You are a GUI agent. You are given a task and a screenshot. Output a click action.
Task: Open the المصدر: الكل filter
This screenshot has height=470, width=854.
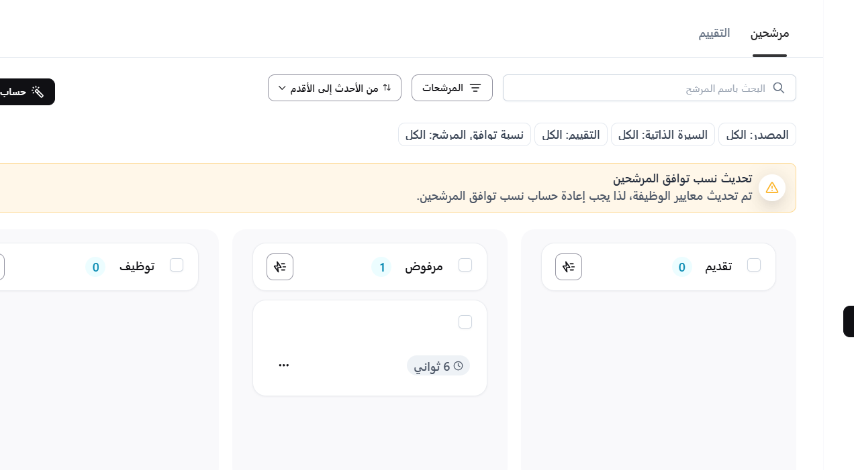757,135
